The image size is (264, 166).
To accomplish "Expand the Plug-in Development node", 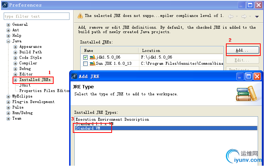I will (8, 102).
